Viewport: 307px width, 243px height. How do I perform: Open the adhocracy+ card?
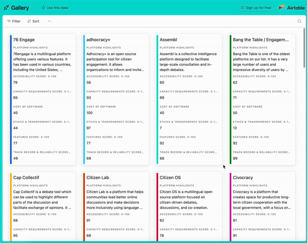pyautogui.click(x=116, y=99)
